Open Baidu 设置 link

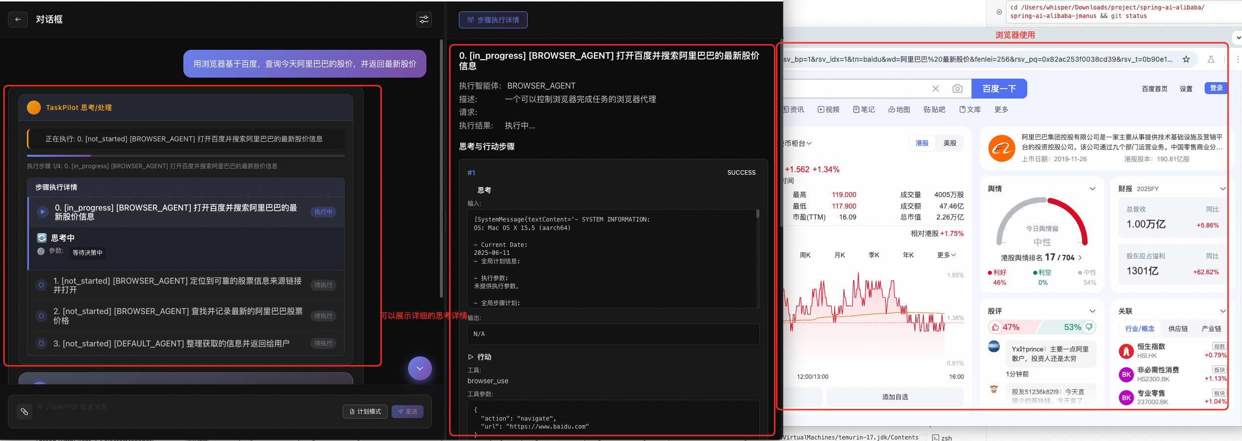pos(1186,89)
